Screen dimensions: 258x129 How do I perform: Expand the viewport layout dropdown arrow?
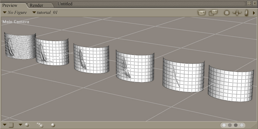point(5,125)
